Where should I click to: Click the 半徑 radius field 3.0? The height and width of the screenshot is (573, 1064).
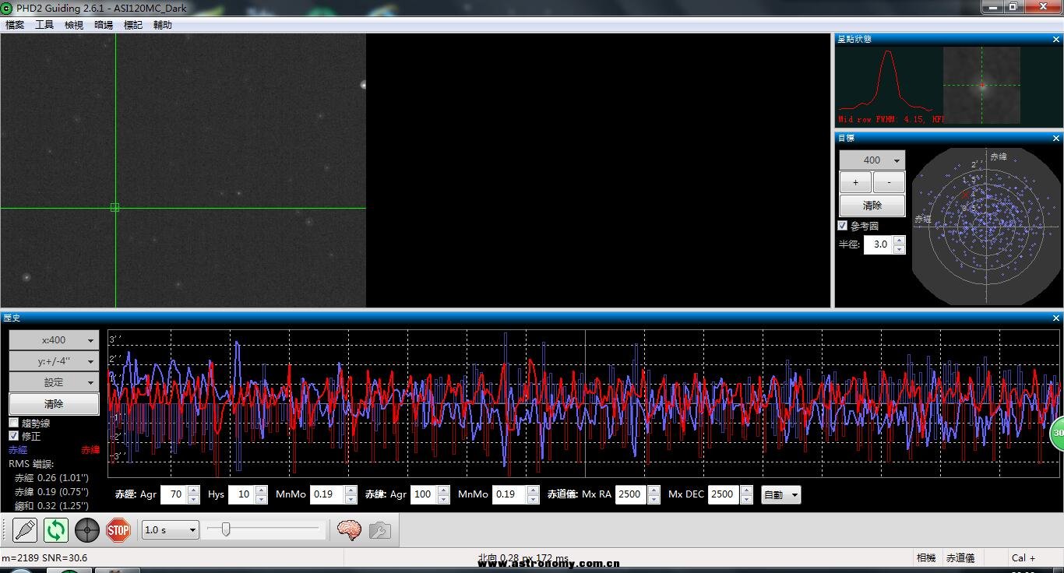[879, 244]
